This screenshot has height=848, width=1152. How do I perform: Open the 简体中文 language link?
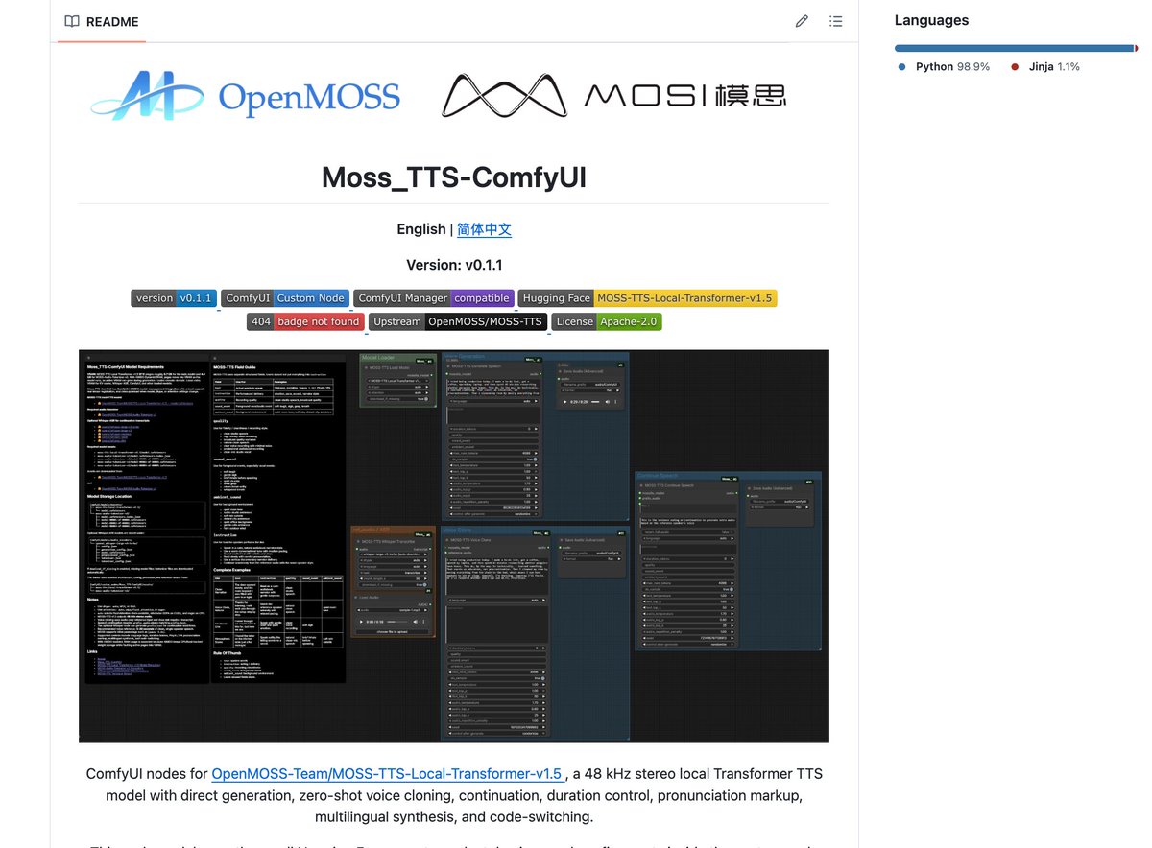[484, 229]
